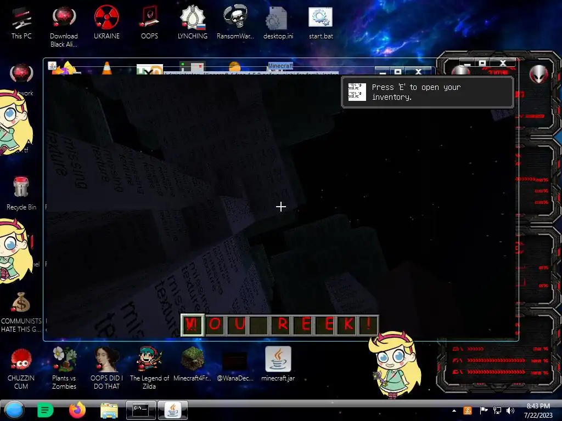Screen dimensions: 562x421
Task: Open the Action Center flag icon
Action: (x=484, y=411)
